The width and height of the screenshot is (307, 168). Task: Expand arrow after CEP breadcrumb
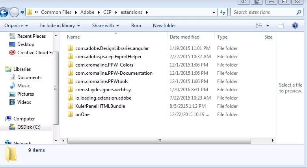tap(116, 12)
